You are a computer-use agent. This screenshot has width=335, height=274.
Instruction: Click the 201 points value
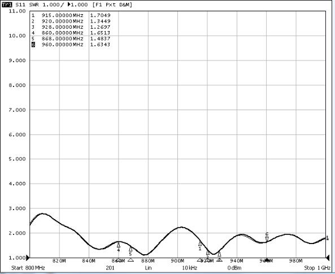click(x=110, y=268)
